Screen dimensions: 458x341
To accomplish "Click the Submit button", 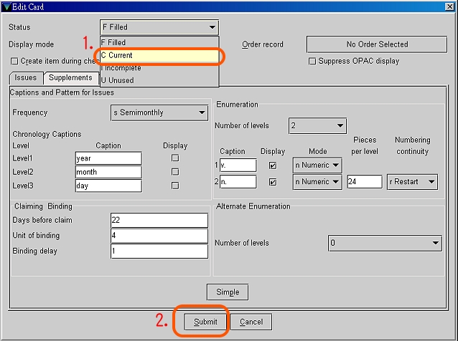I will [205, 322].
